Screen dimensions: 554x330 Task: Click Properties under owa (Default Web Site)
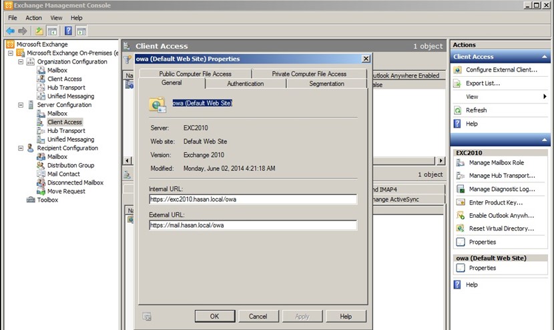pos(483,268)
